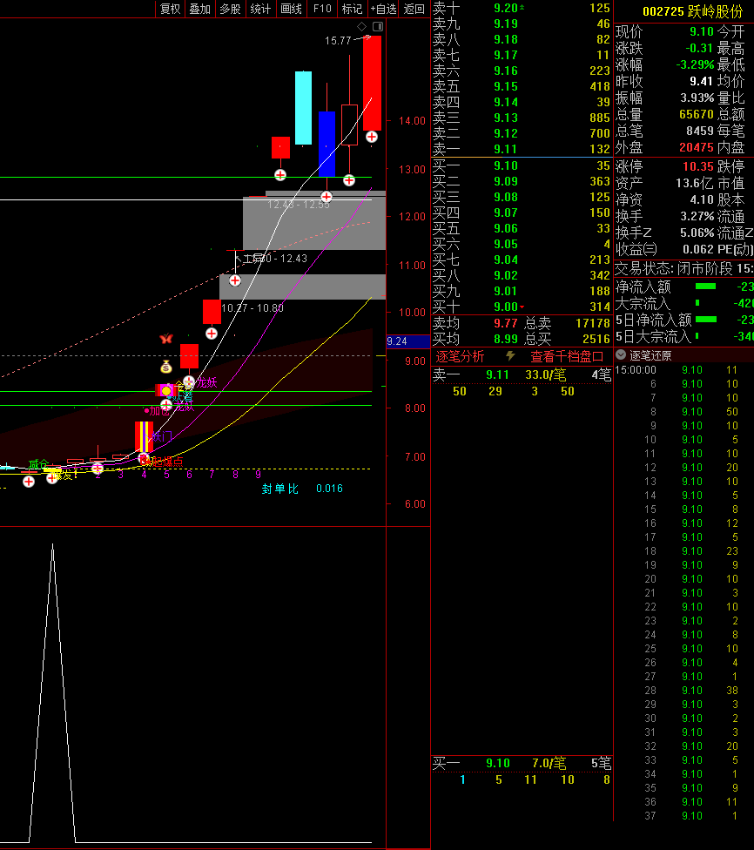This screenshot has height=850, width=754.
Task: Open the 叠加 overlay option
Action: click(199, 9)
